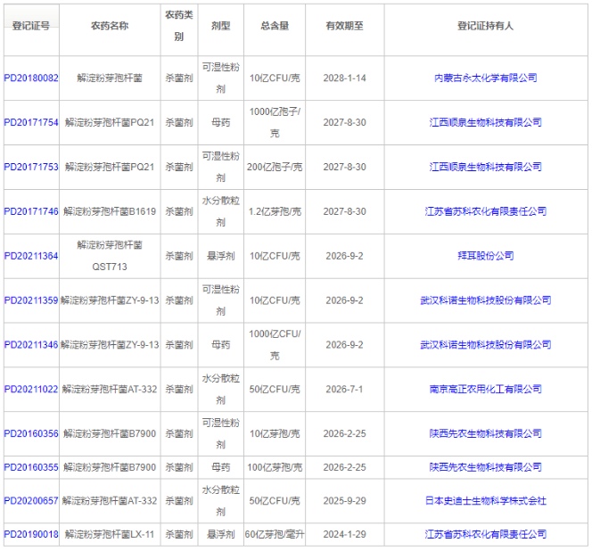This screenshot has height=551, width=592.
Task: Open registration link PD20171746
Action: [x=31, y=212]
